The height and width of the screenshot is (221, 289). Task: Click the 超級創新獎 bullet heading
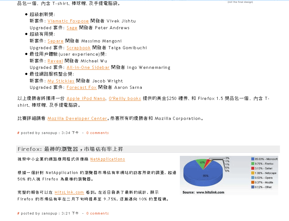click(x=42, y=14)
